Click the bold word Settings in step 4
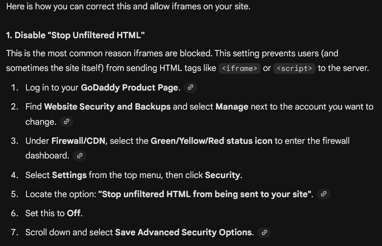This screenshot has height=246, width=382. coord(69,175)
